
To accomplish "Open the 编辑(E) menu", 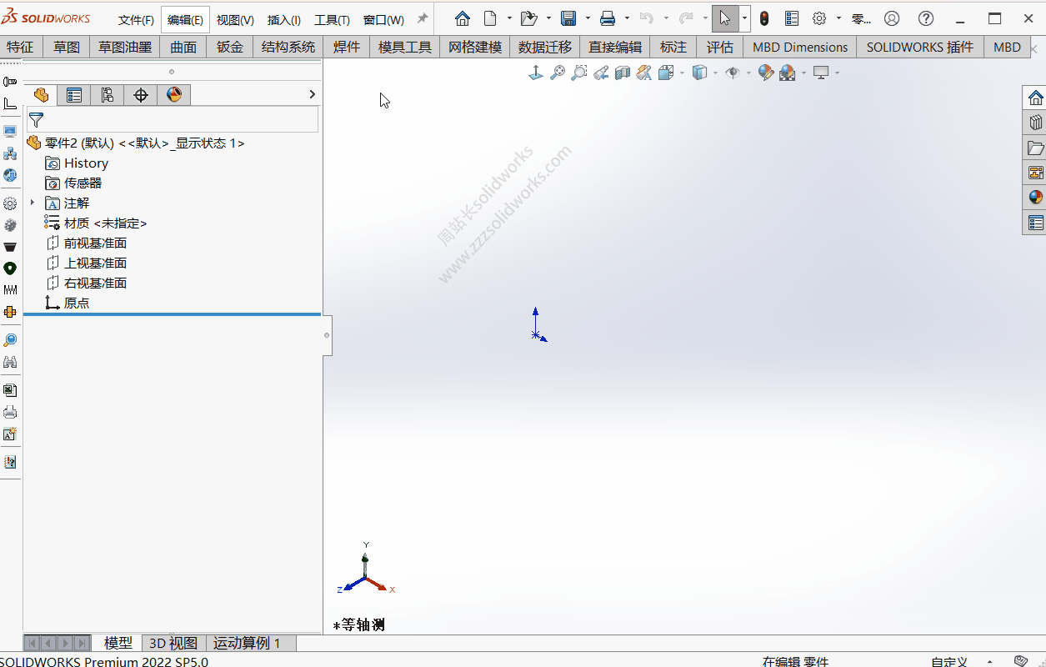I will coord(185,20).
